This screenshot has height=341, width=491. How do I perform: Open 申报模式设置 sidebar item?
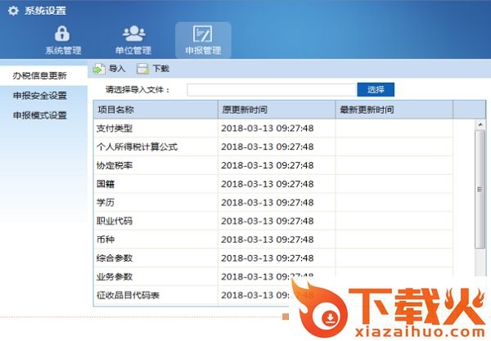pos(39,115)
